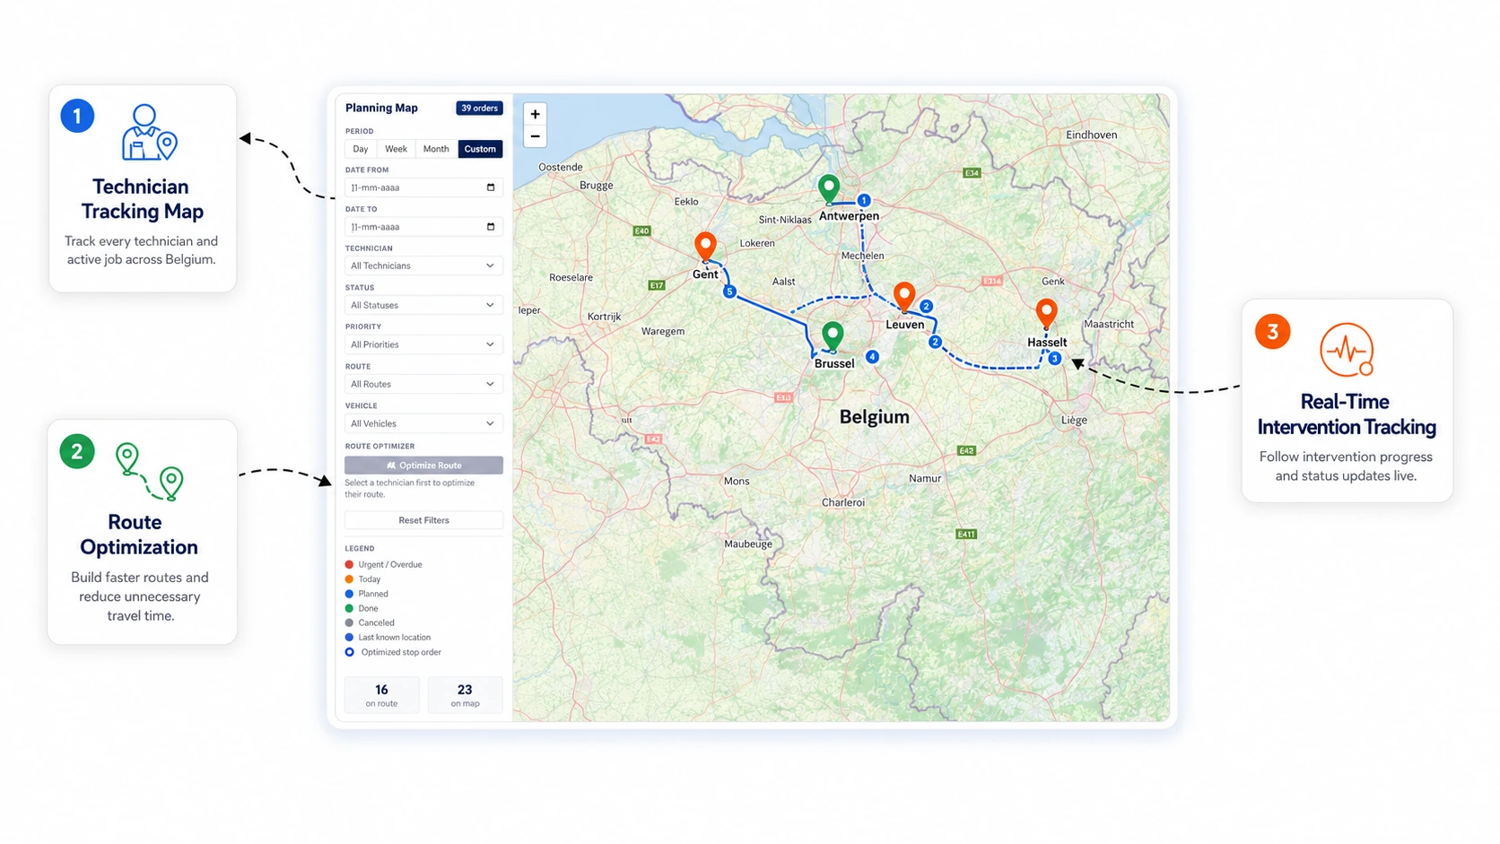Click the Route Optimization card heading
Screen dimensions: 1500x844
tap(139, 535)
